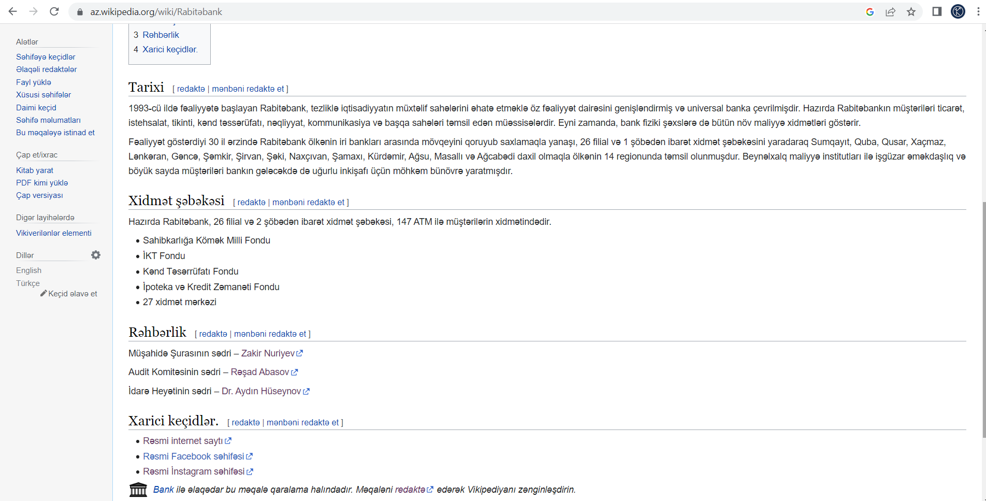Click the page vertical scrollbar thumb
986x501 pixels.
[x=983, y=320]
